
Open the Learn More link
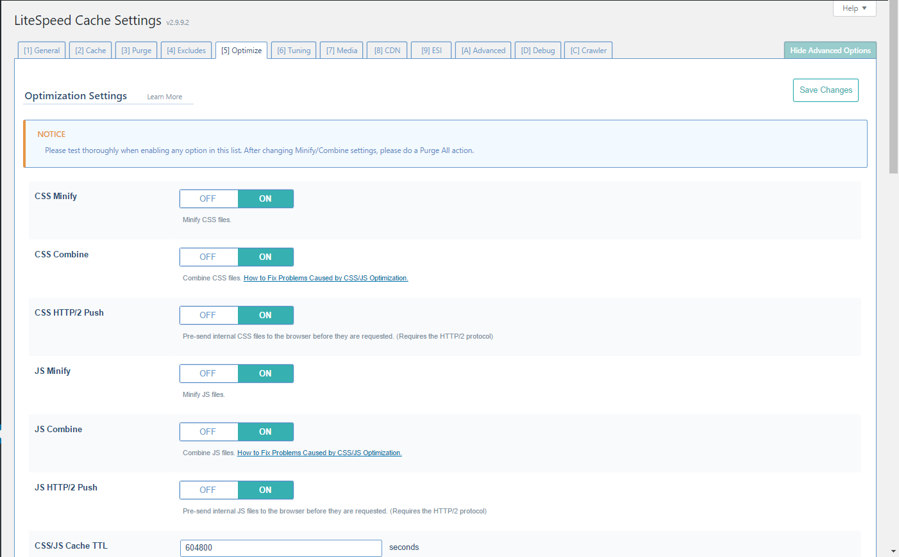point(165,97)
